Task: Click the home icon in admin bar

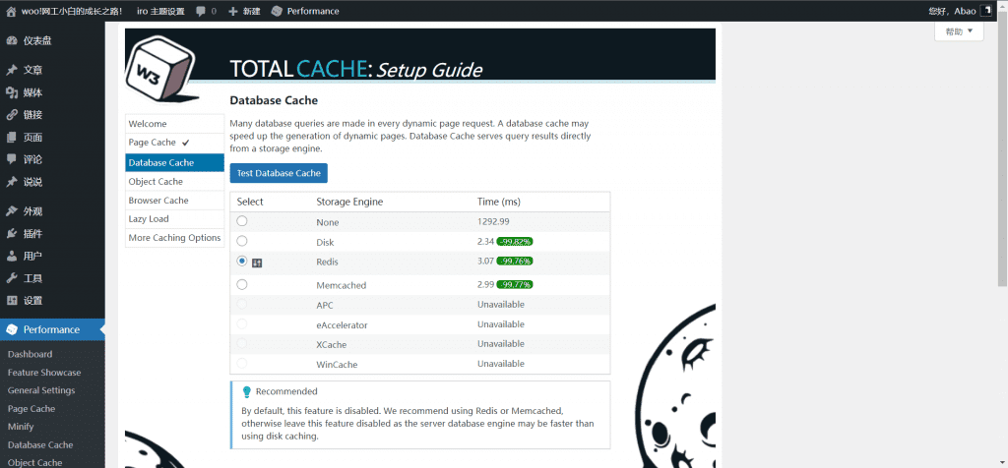Action: pyautogui.click(x=12, y=11)
